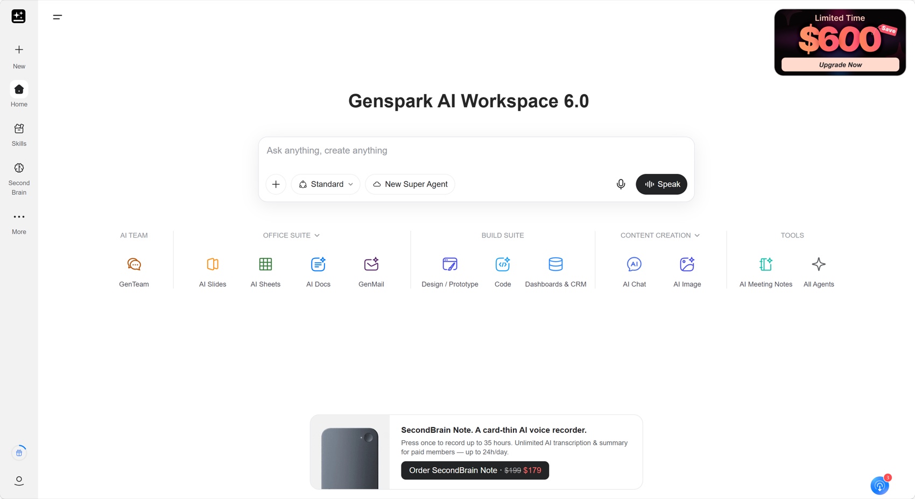Viewport: 915px width, 499px height.
Task: Click SecondBrain Note headline text
Action: (494, 430)
